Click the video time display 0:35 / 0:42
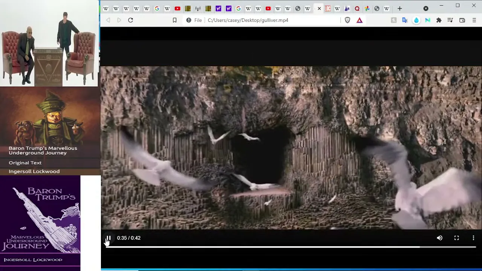Image resolution: width=482 pixels, height=271 pixels. (129, 238)
